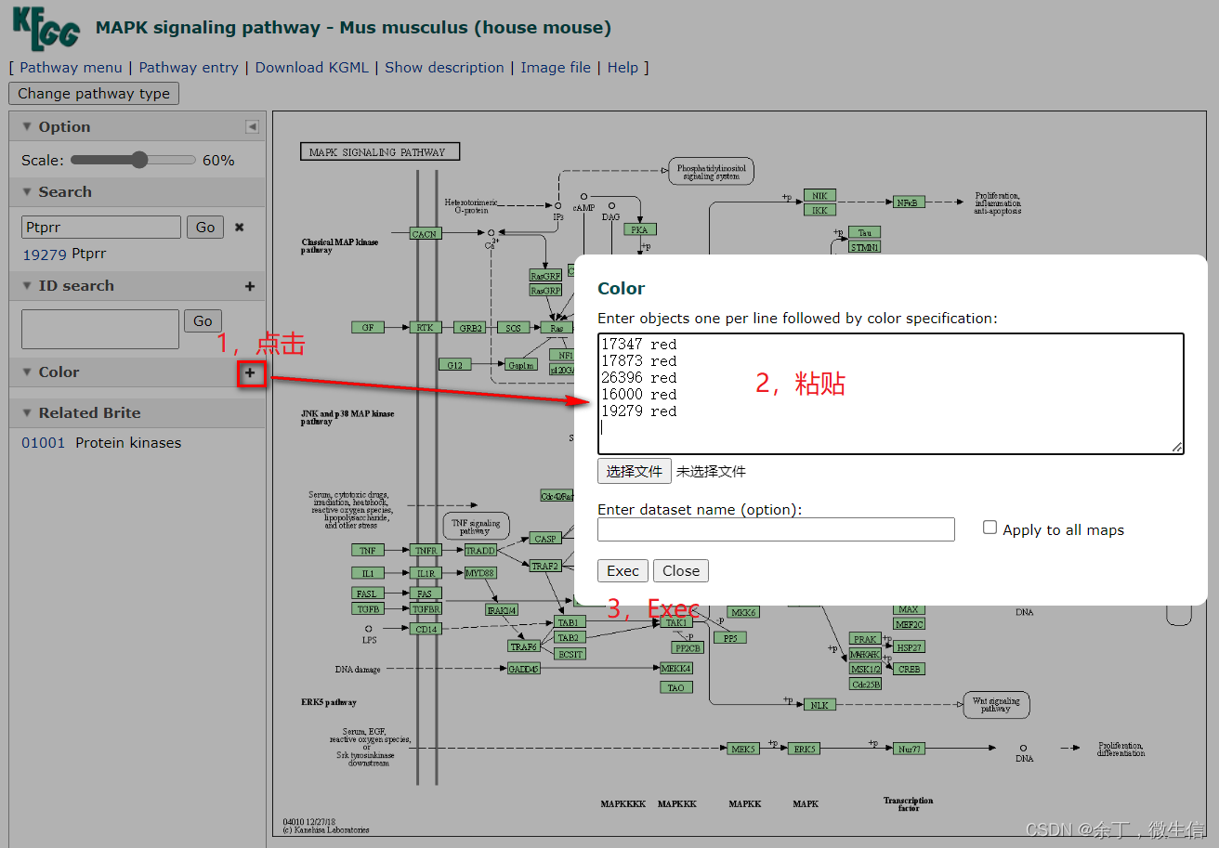Screen dimensions: 1219x848
Task: Click the PKA gene box
Action: tap(639, 229)
